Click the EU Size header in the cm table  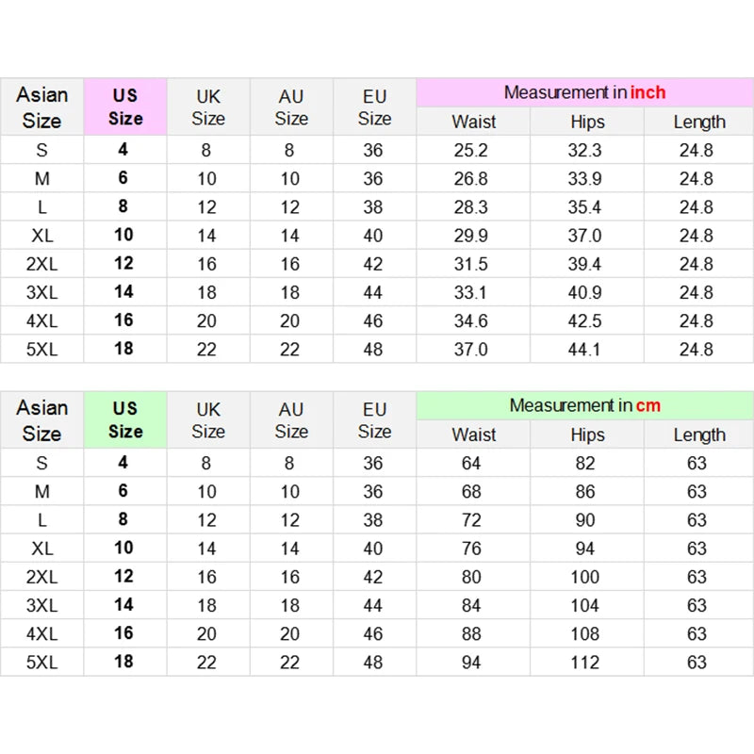(x=374, y=419)
